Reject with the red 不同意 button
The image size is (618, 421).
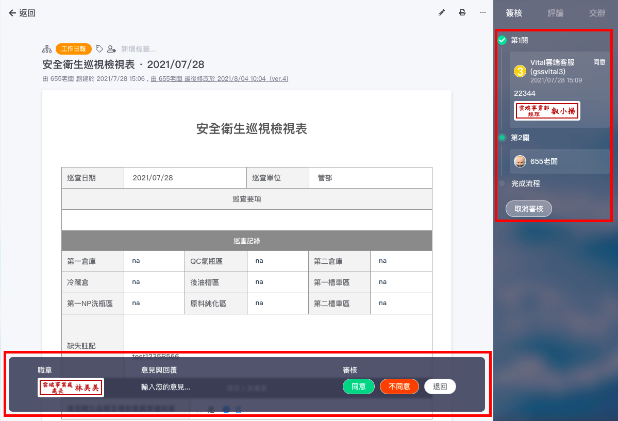pyautogui.click(x=399, y=386)
